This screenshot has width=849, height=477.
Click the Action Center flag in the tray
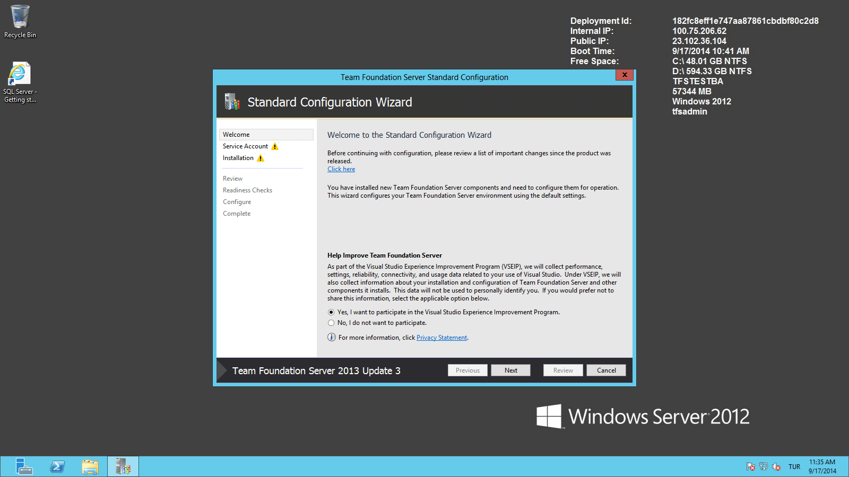click(751, 466)
